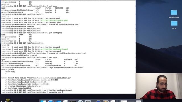Click the 'kubectl create -f notification-deployment.yaml' command

[x=64, y=53]
